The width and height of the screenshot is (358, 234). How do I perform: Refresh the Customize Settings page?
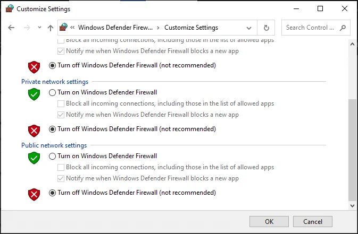tap(266, 28)
